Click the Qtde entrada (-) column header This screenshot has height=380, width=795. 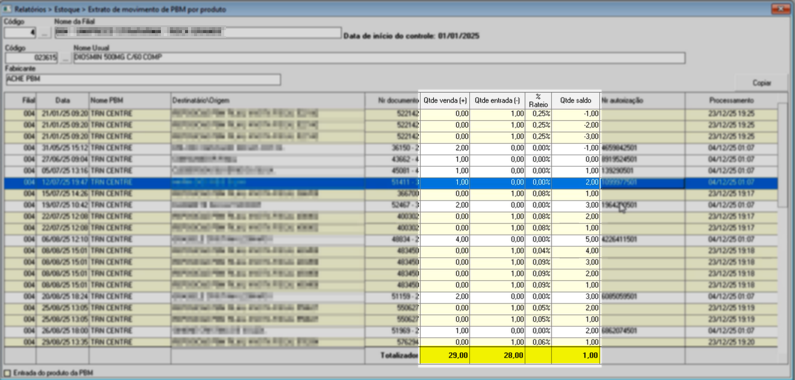[497, 100]
